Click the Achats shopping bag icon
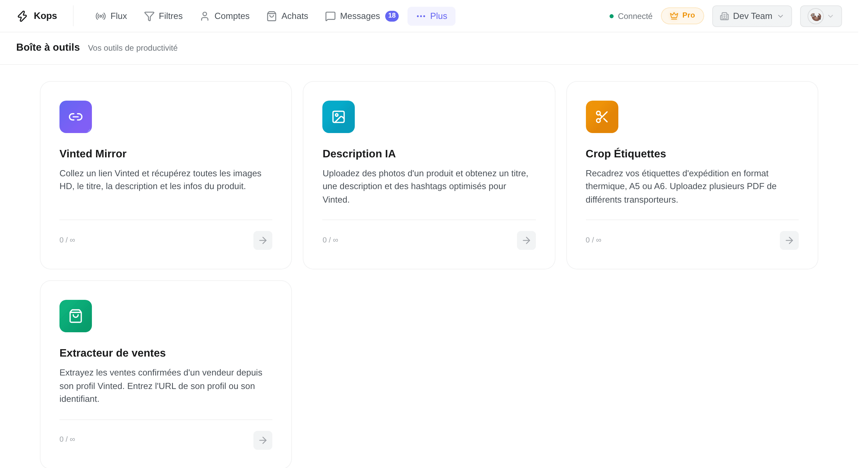This screenshot has height=468, width=865. tap(272, 16)
